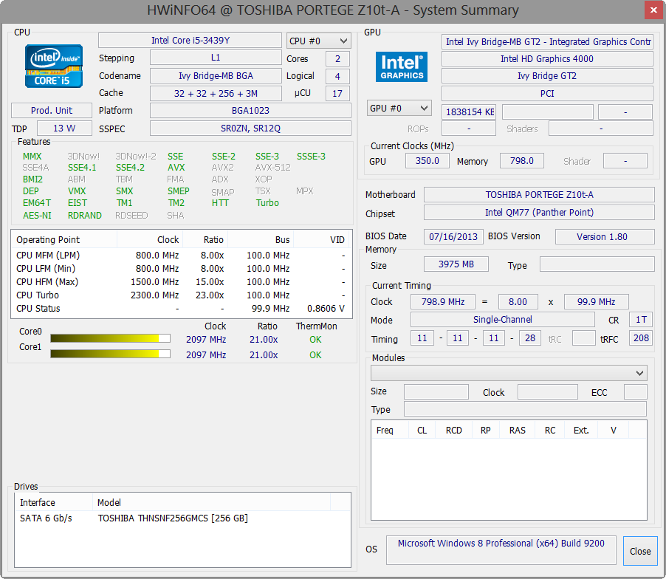The image size is (666, 579).
Task: Select the CPU LFM (Min) row
Action: (x=182, y=269)
